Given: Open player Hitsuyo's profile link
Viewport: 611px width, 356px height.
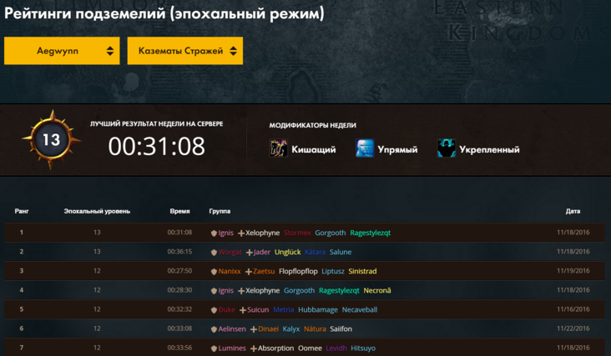Looking at the screenshot, I should coord(363,348).
